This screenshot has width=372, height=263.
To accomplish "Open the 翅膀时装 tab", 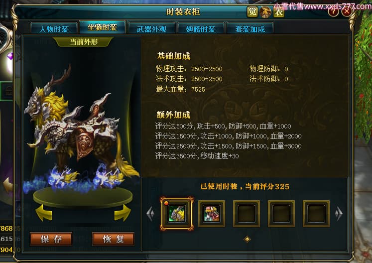I will coord(201,29).
